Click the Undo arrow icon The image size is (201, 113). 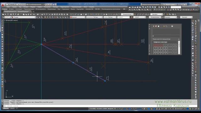[34, 14]
